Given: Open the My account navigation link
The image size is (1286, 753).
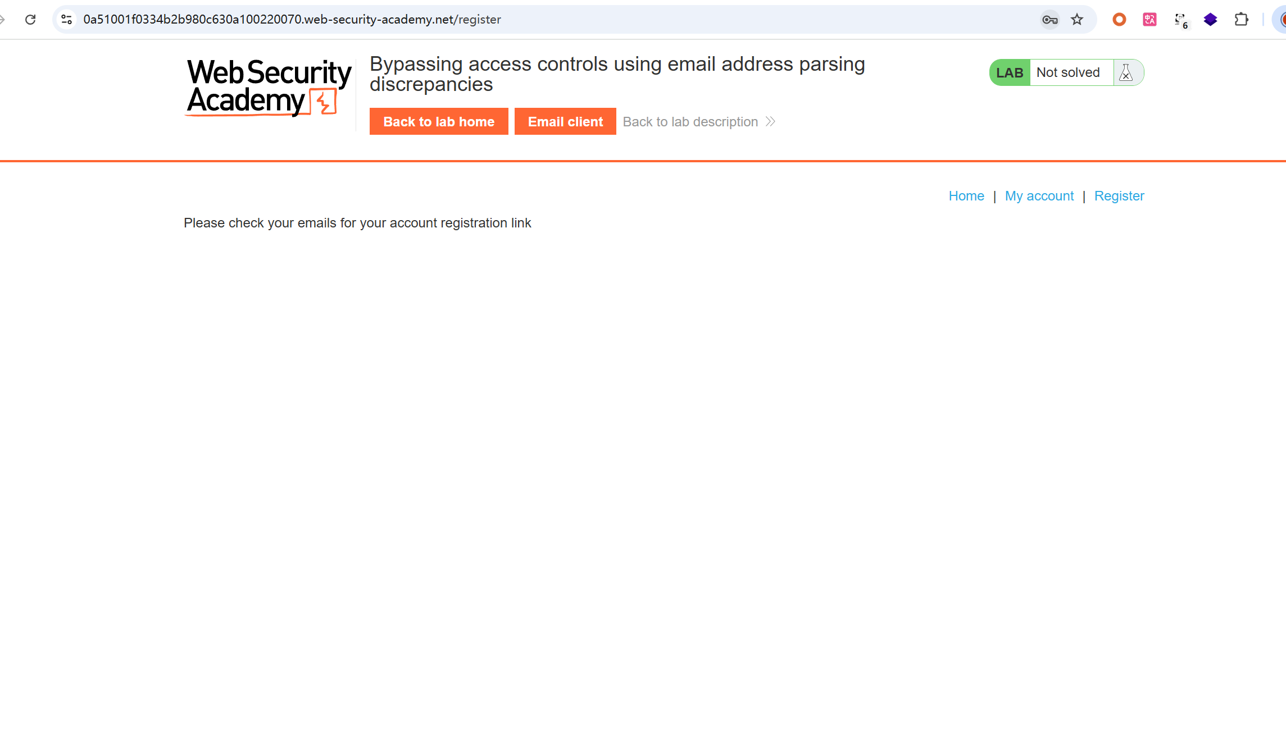Looking at the screenshot, I should (x=1039, y=196).
